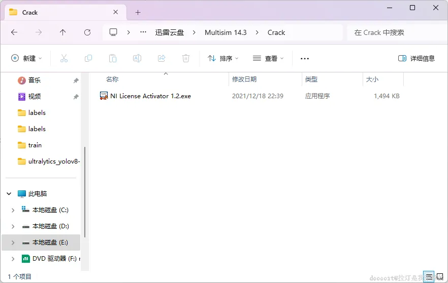Go forward with the right arrow
Screen dimensions: 448x283
coord(38,32)
